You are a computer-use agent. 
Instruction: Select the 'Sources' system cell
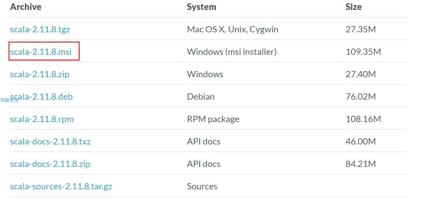point(202,186)
